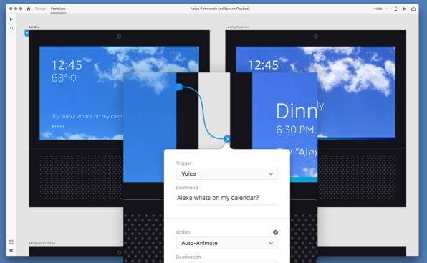Click the mobile device preview icon
427x263 pixels.
pos(395,9)
